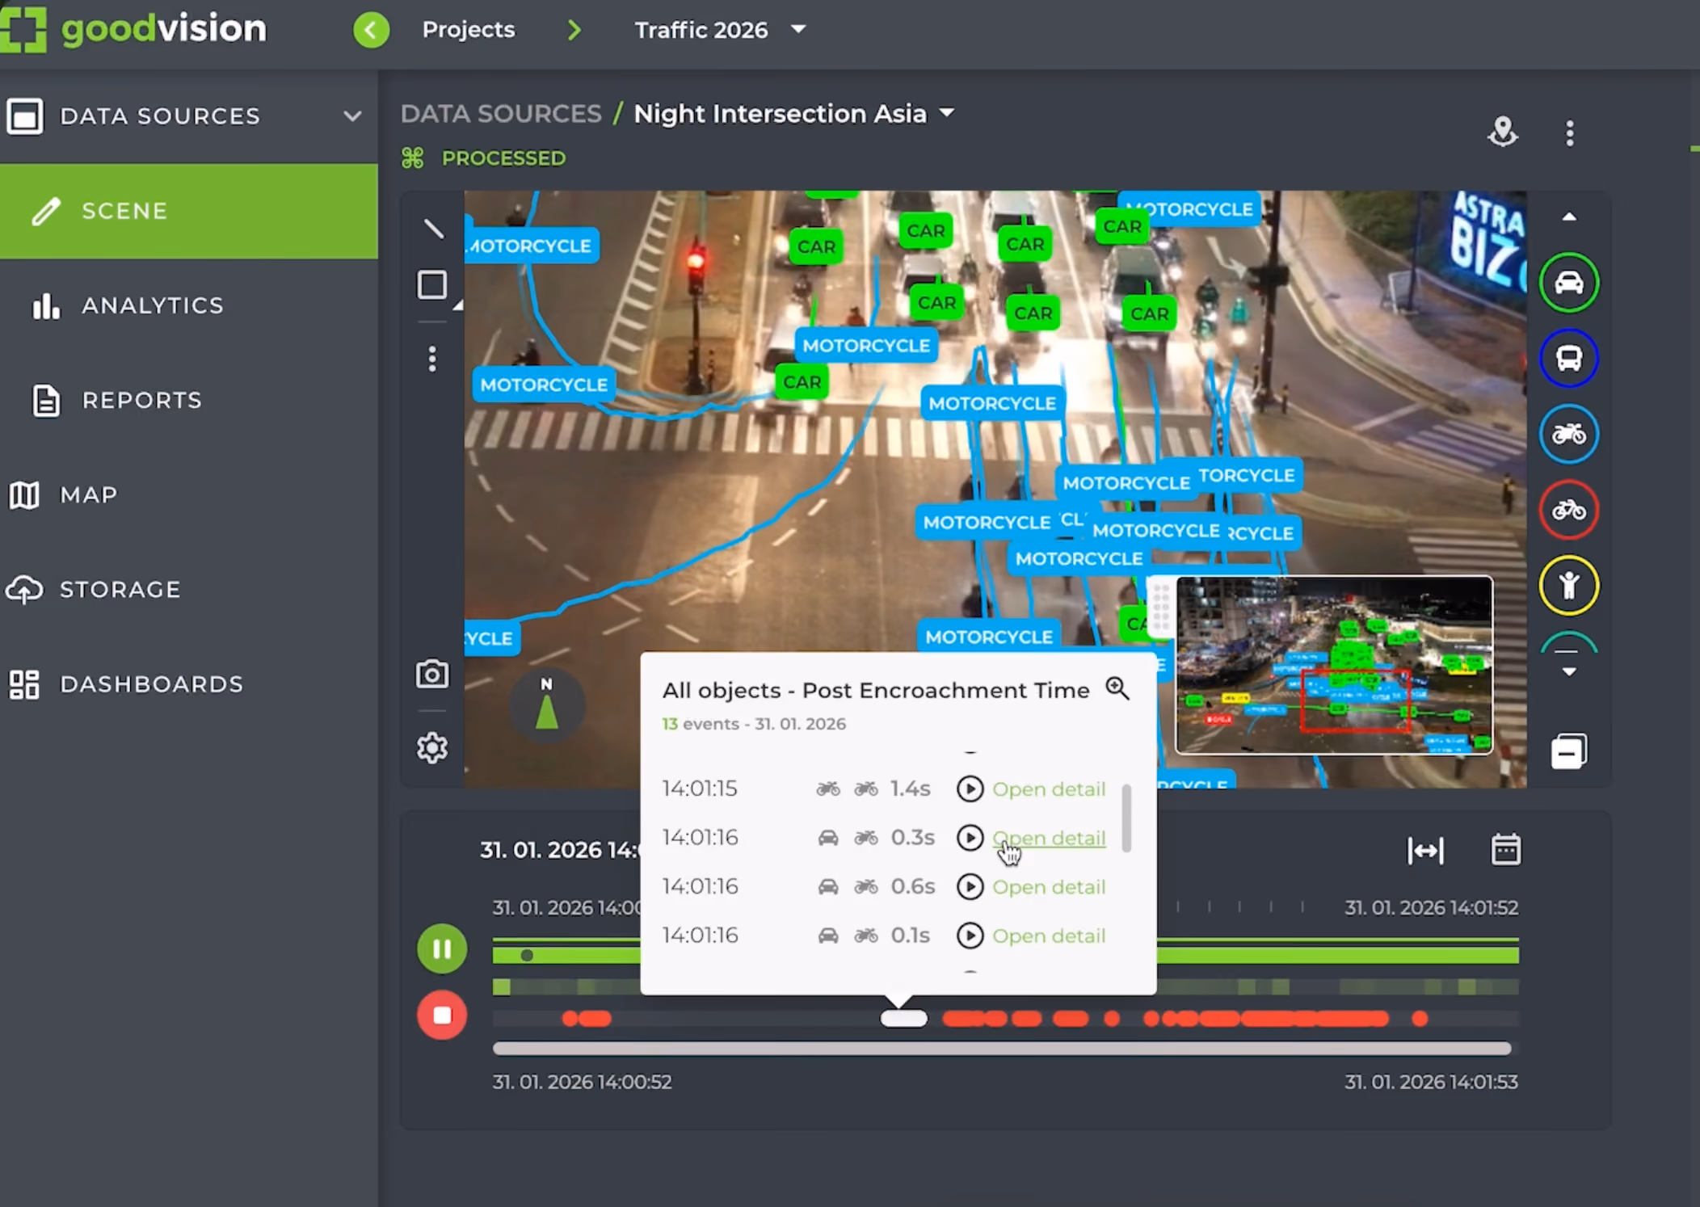Expand the Night Intersection Asia dropdown

(x=947, y=113)
